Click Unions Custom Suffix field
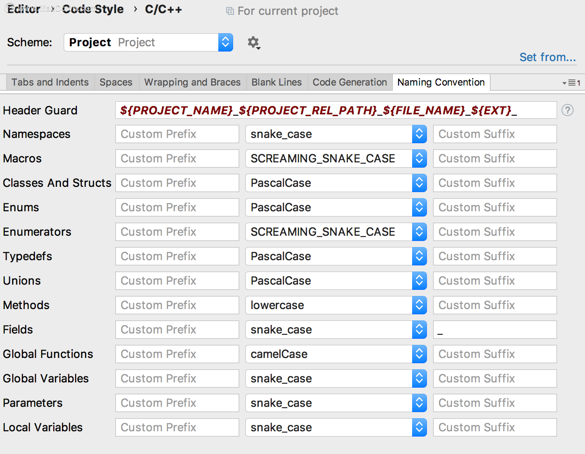The height and width of the screenshot is (454, 585). coord(495,281)
